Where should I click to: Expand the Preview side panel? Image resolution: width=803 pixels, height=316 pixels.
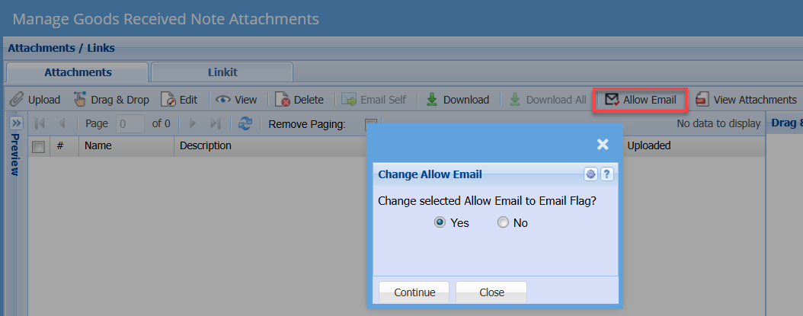pyautogui.click(x=16, y=123)
